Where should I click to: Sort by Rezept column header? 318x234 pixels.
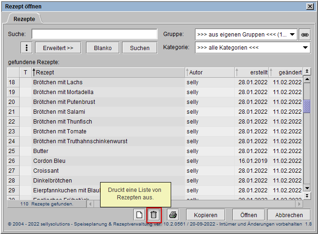108,73
